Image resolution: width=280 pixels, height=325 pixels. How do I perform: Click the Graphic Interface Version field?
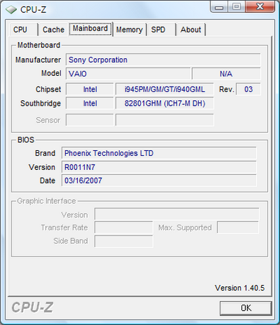pyautogui.click(x=177, y=214)
